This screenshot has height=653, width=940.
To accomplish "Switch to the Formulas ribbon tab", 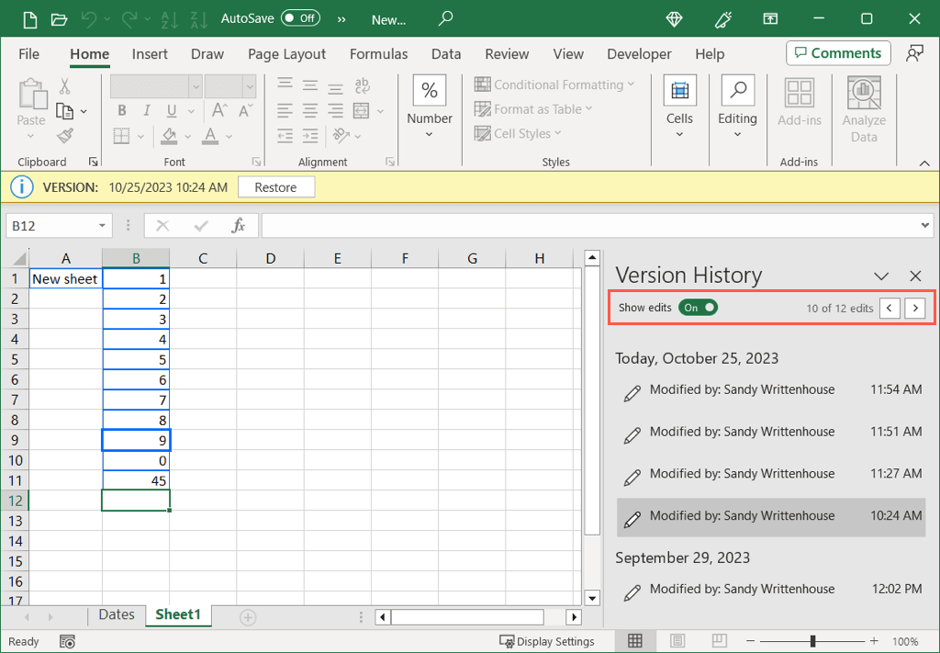I will 378,53.
